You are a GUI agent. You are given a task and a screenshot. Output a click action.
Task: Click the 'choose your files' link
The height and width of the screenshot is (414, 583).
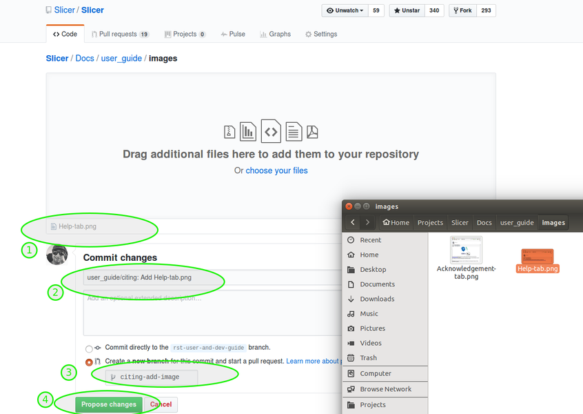pos(276,170)
